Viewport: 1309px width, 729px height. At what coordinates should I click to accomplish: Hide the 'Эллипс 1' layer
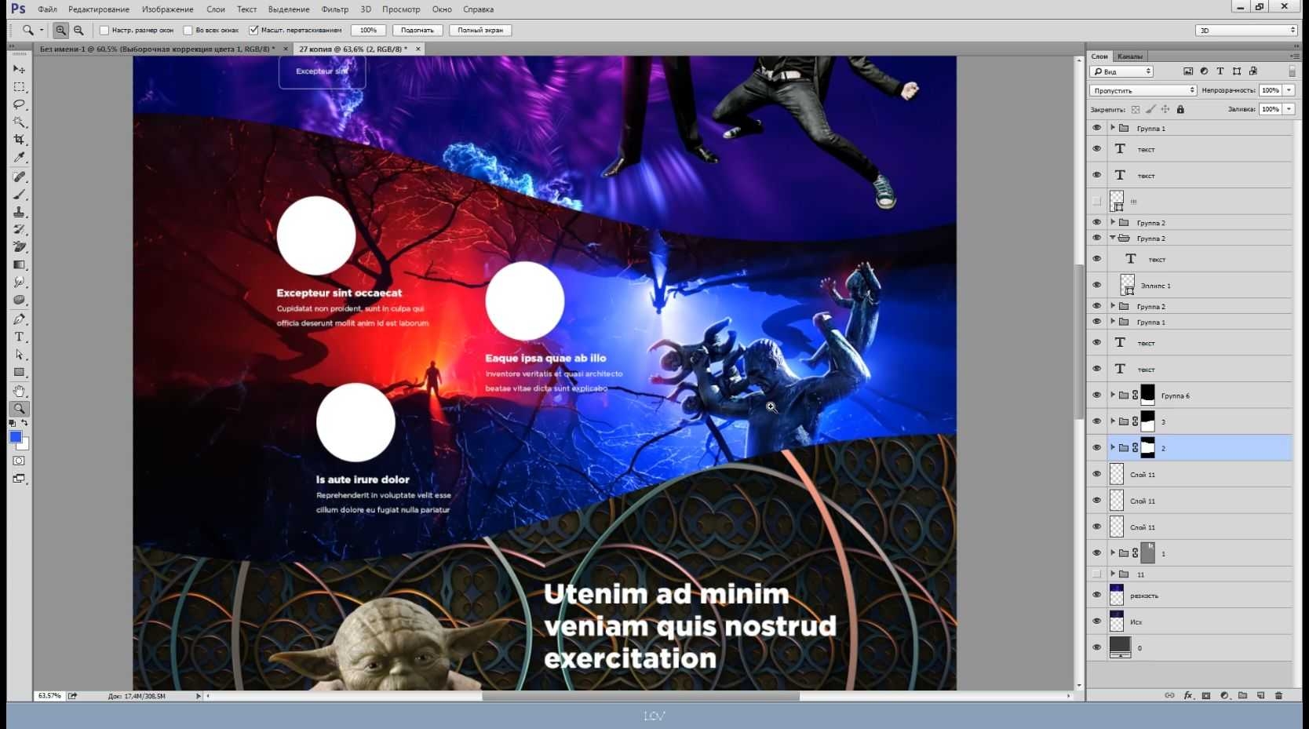click(x=1096, y=285)
